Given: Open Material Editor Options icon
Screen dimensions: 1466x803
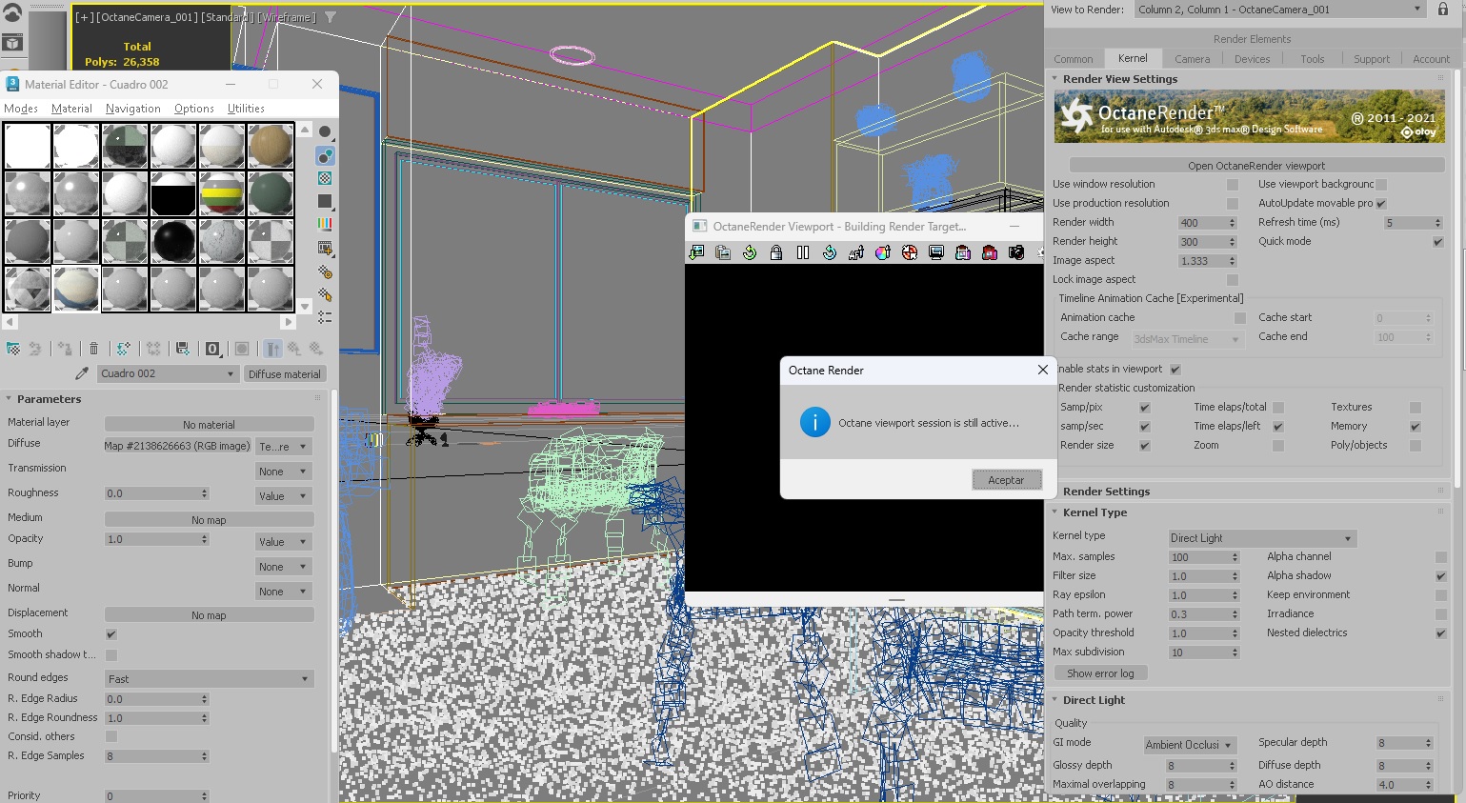Looking at the screenshot, I should (325, 271).
